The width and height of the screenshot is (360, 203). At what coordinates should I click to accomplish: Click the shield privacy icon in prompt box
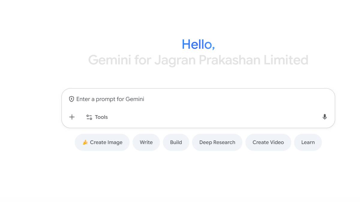pos(71,99)
